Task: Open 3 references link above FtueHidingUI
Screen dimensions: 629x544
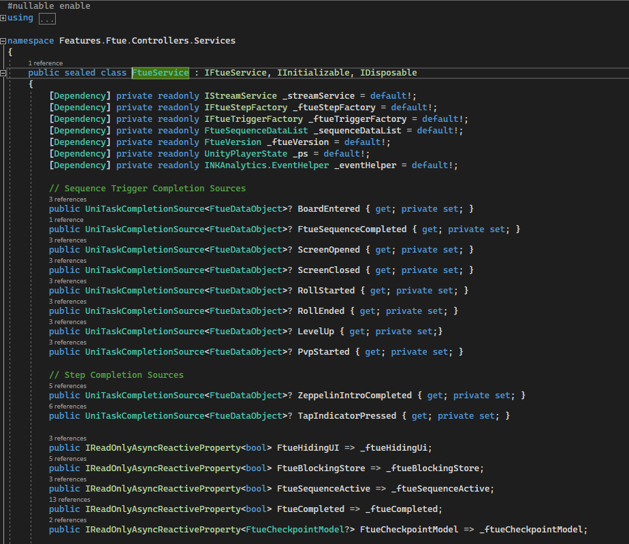Action: [x=68, y=438]
